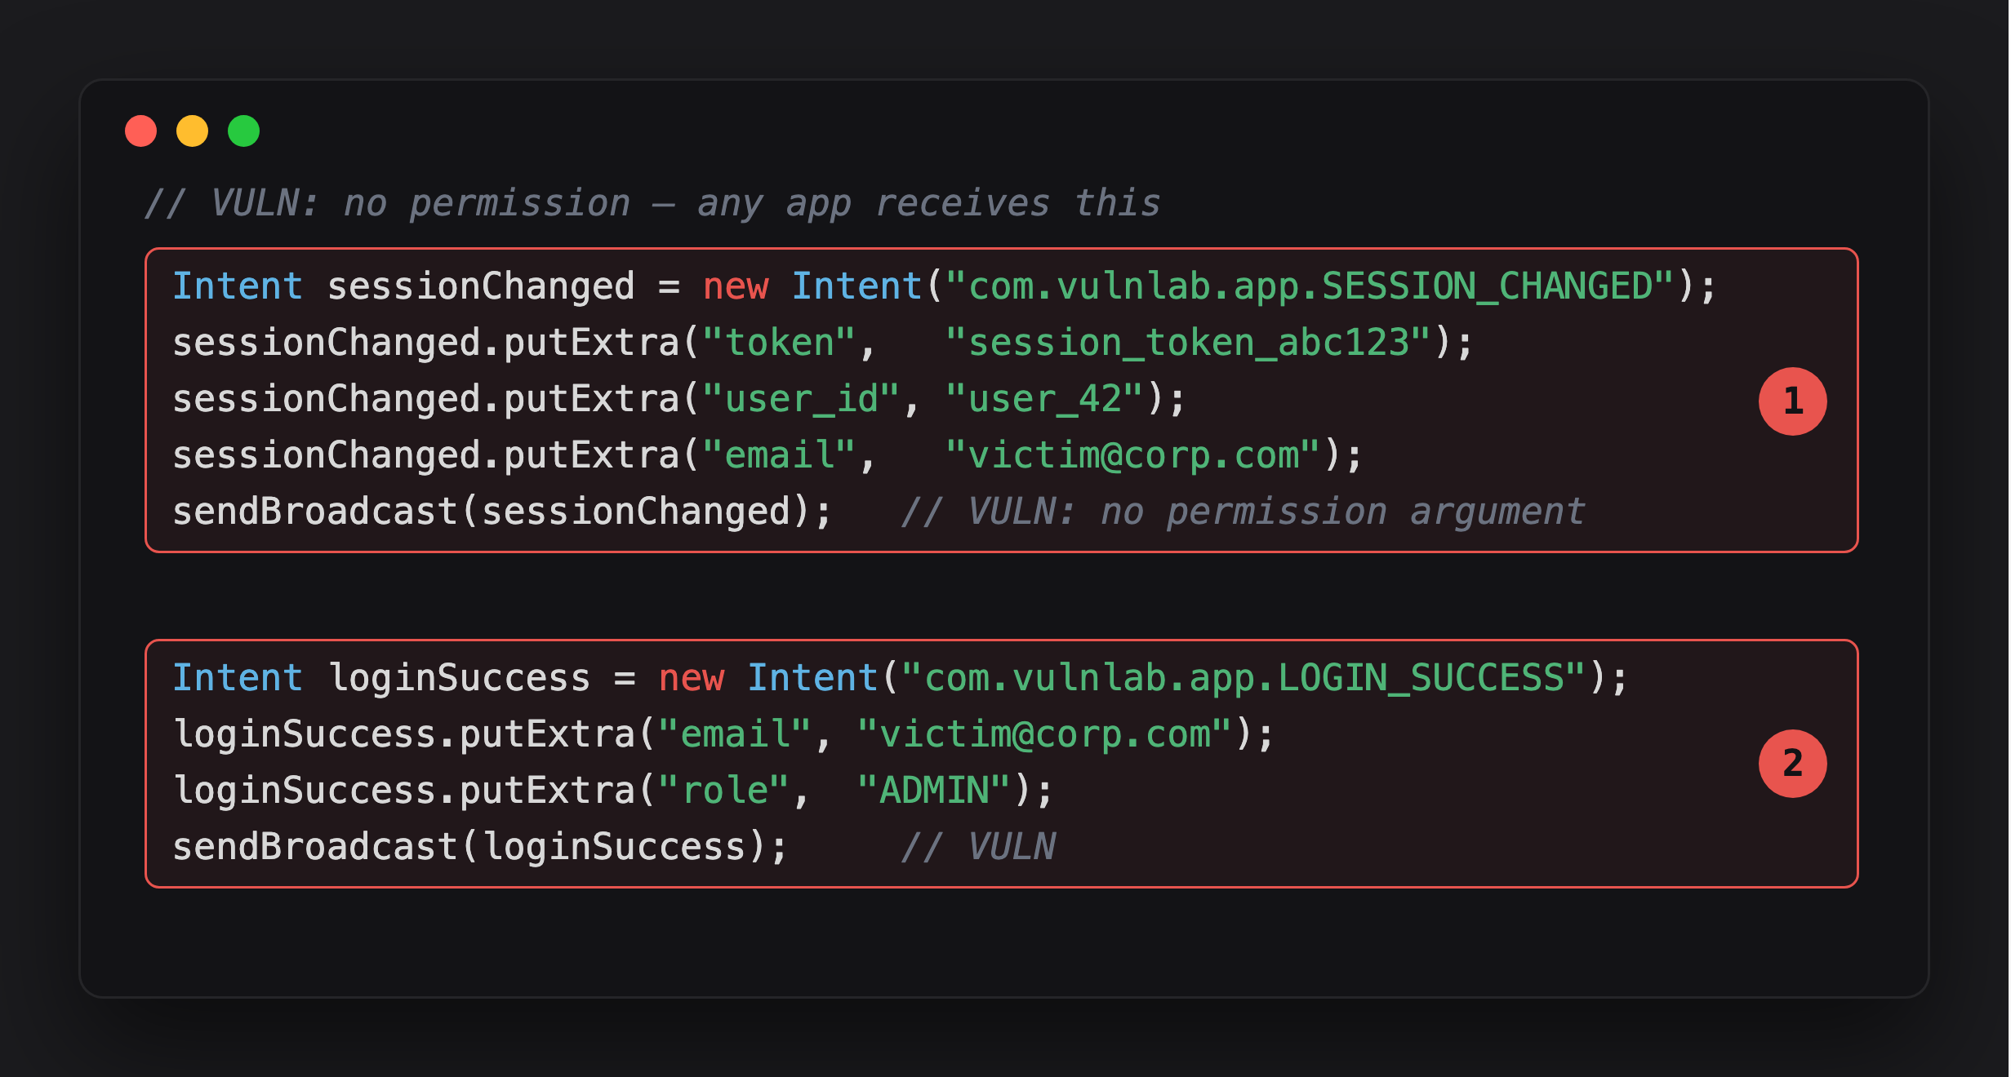Click the "user_id" key string
2011x1077 pixels.
click(801, 399)
